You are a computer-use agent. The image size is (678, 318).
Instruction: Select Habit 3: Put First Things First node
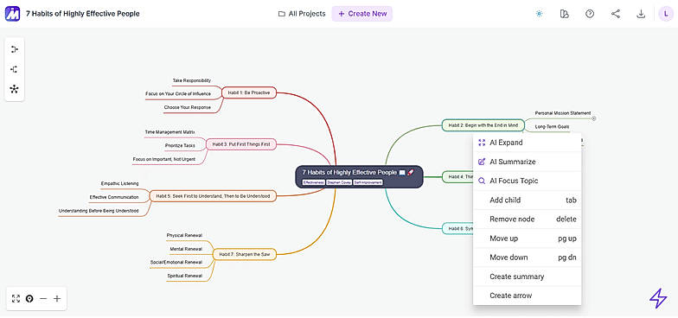[240, 143]
